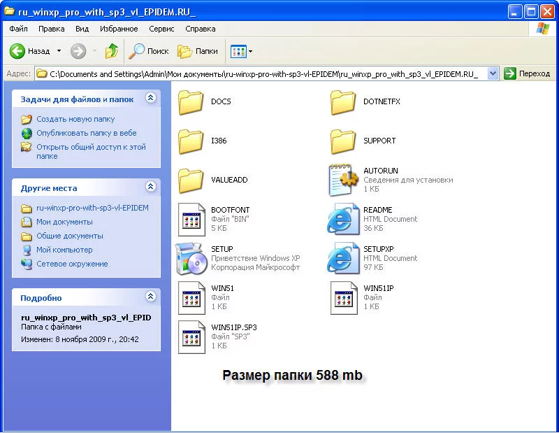Open Мой компьютер from Other Places

point(64,250)
